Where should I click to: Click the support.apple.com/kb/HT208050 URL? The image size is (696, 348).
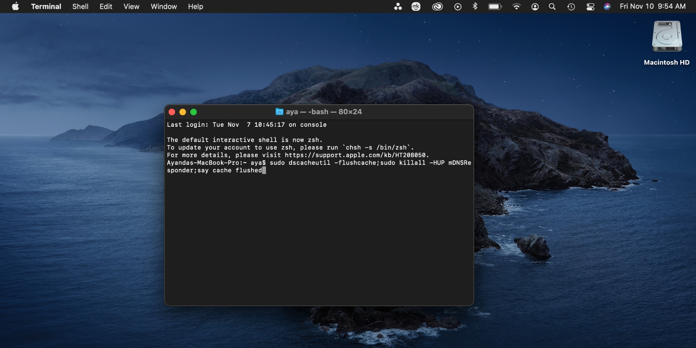[x=355, y=155]
